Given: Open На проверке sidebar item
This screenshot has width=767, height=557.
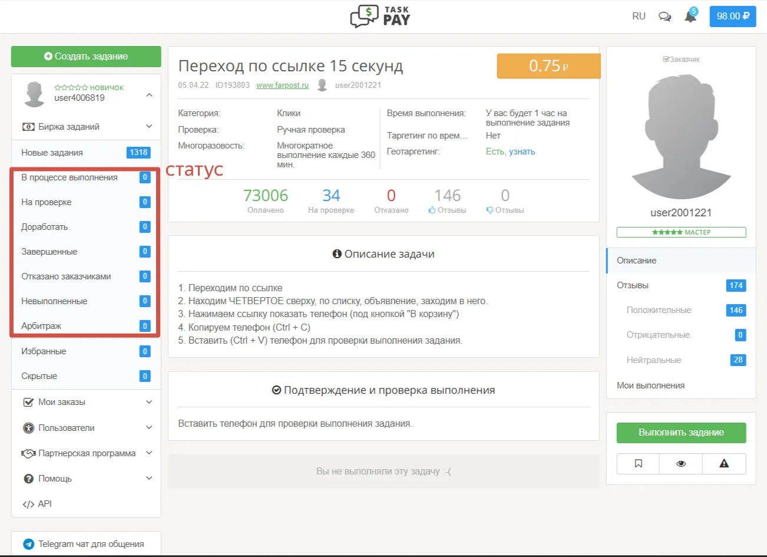Looking at the screenshot, I should [x=86, y=202].
